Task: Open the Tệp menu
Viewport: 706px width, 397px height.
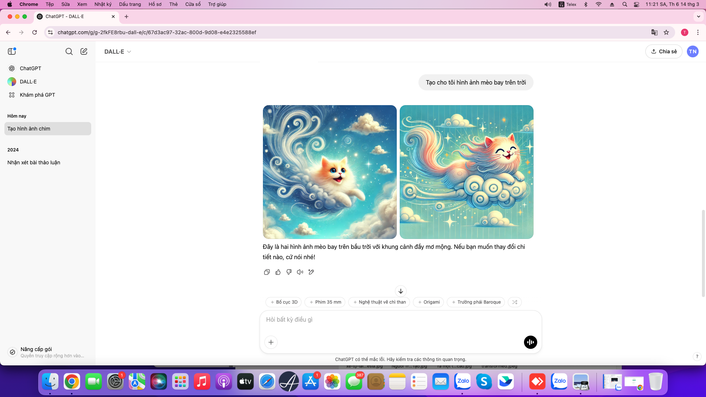Action: (50, 4)
